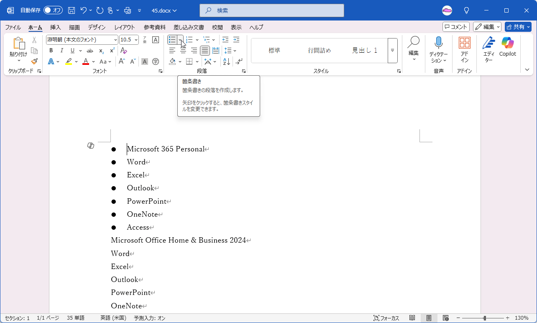Click the sort icon in the paragraph group

point(226,62)
